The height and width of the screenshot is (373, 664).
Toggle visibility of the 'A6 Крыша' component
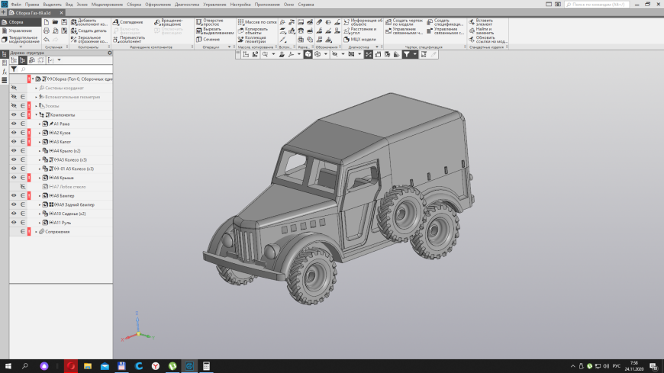tap(14, 178)
